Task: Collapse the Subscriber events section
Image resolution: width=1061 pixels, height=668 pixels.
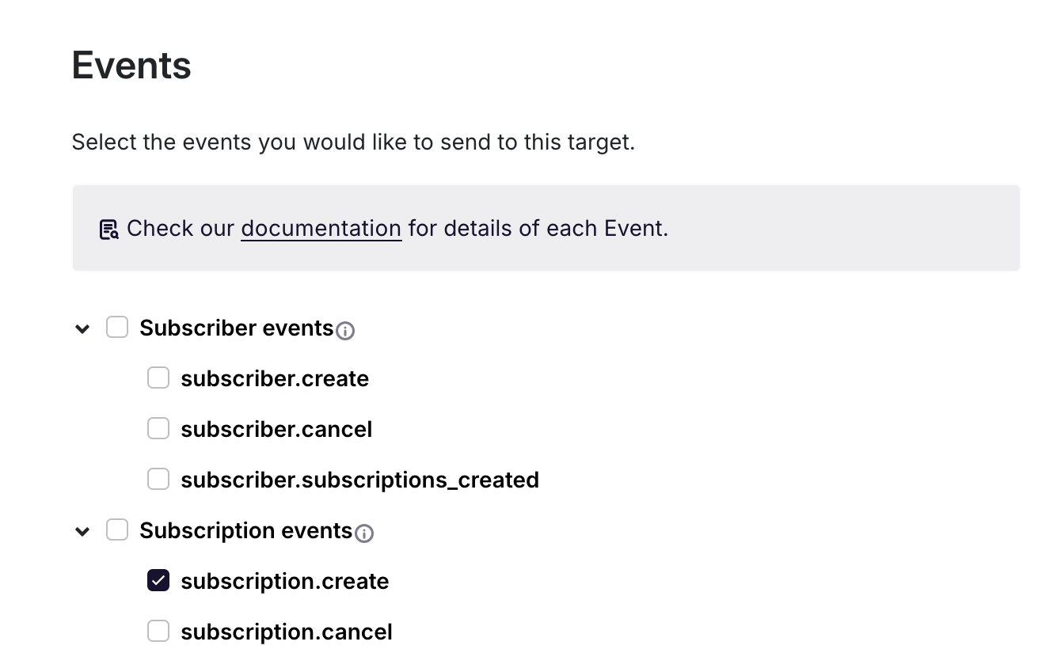Action: (x=82, y=328)
